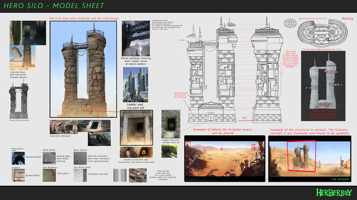
Task: Select the steel gradient swatch
Action: 120,175
